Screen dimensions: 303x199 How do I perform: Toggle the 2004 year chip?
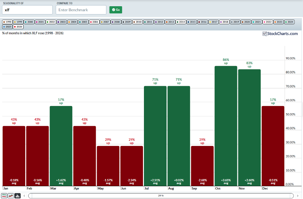coord(72,22)
